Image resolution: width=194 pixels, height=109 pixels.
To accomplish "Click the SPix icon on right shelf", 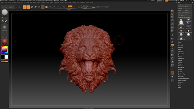I will tap(172, 14).
